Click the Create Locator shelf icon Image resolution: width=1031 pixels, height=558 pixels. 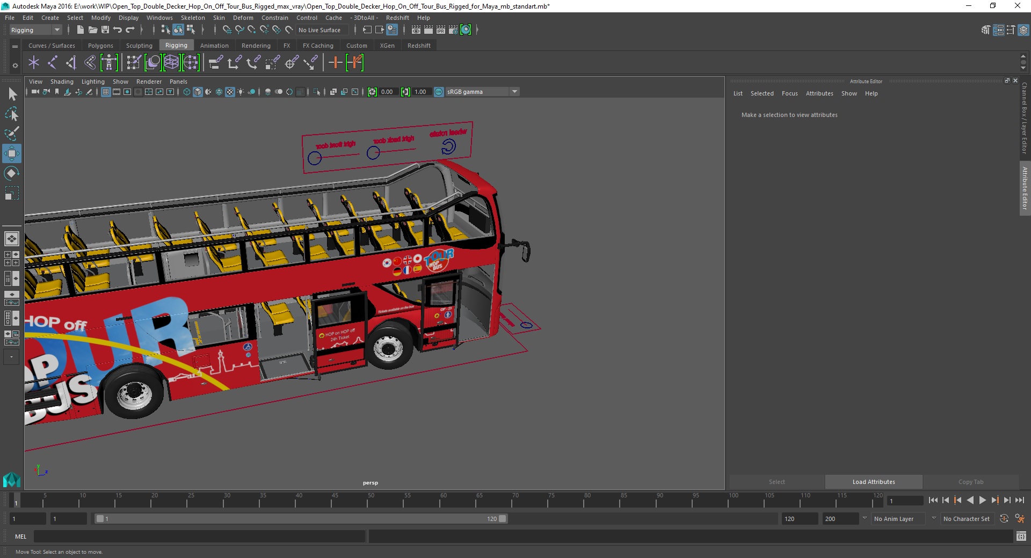point(34,63)
